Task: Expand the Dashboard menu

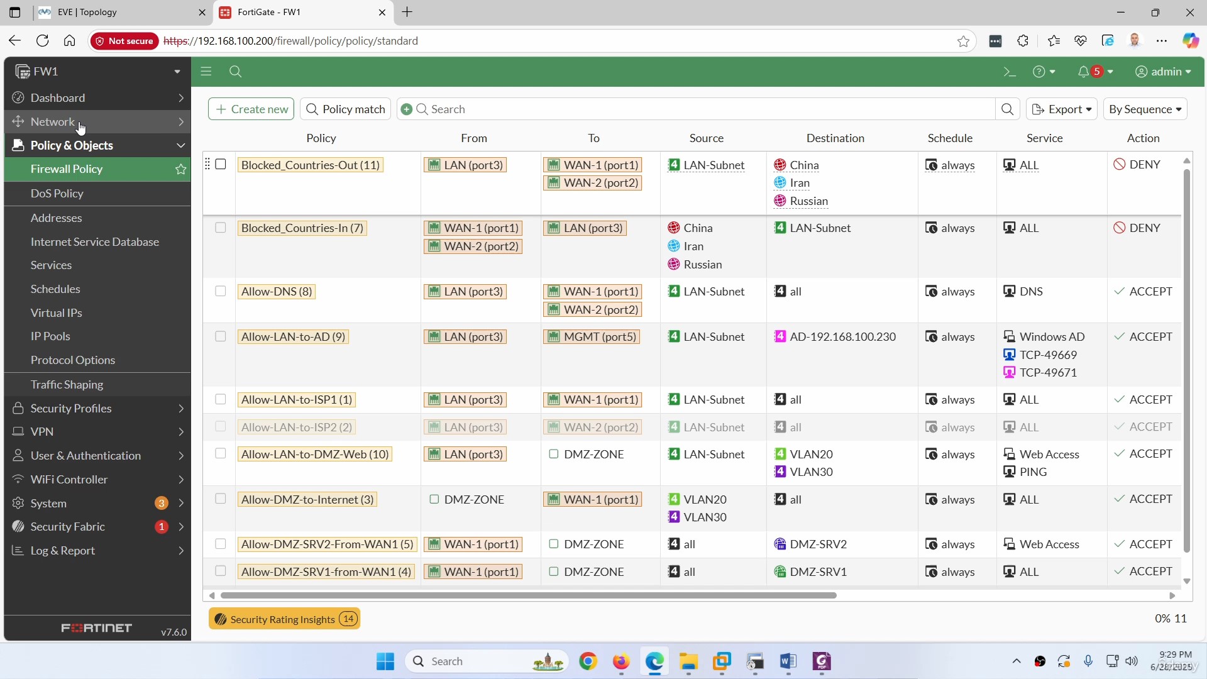Action: [x=97, y=97]
